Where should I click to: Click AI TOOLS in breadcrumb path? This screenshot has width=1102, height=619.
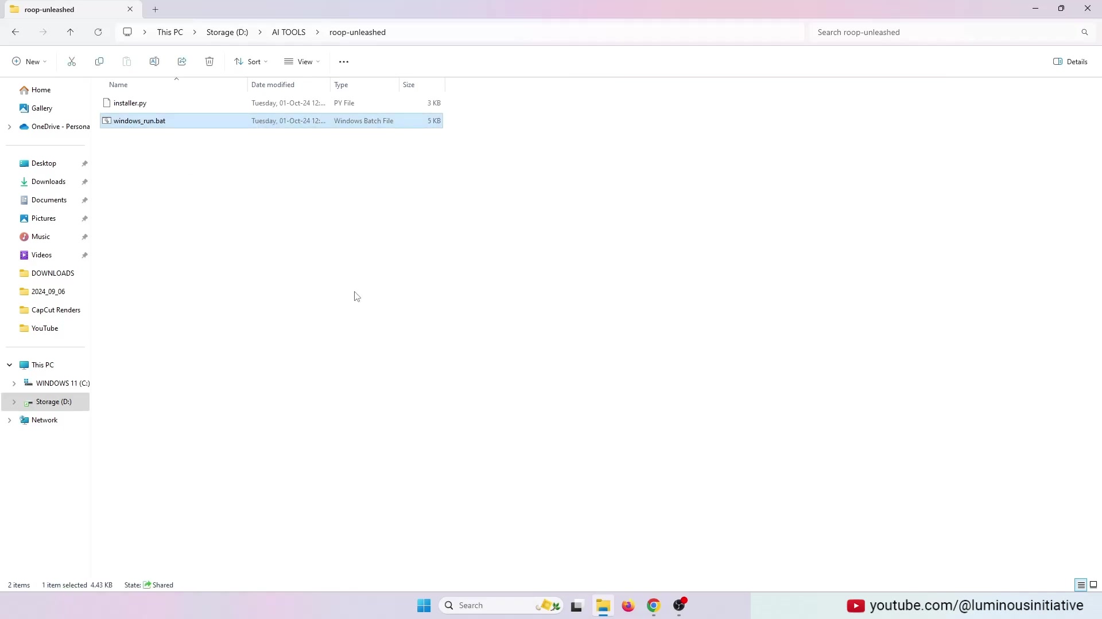coord(289,32)
